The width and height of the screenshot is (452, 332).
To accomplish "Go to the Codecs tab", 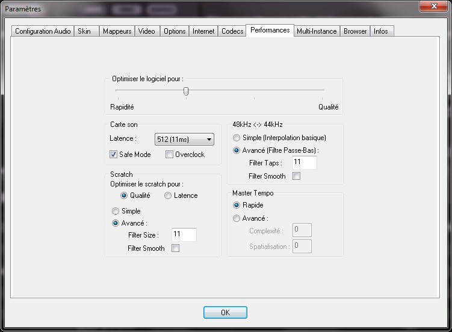I will point(232,31).
